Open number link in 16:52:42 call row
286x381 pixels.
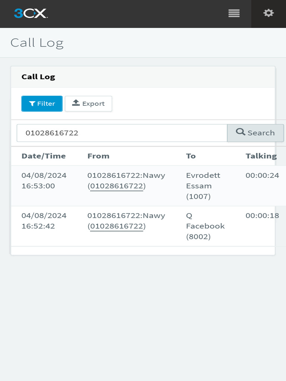coord(117,226)
